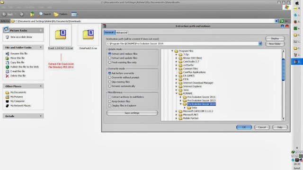The width and height of the screenshot is (303, 170).
Task: Switch to the General tab
Action: pos(109,33)
